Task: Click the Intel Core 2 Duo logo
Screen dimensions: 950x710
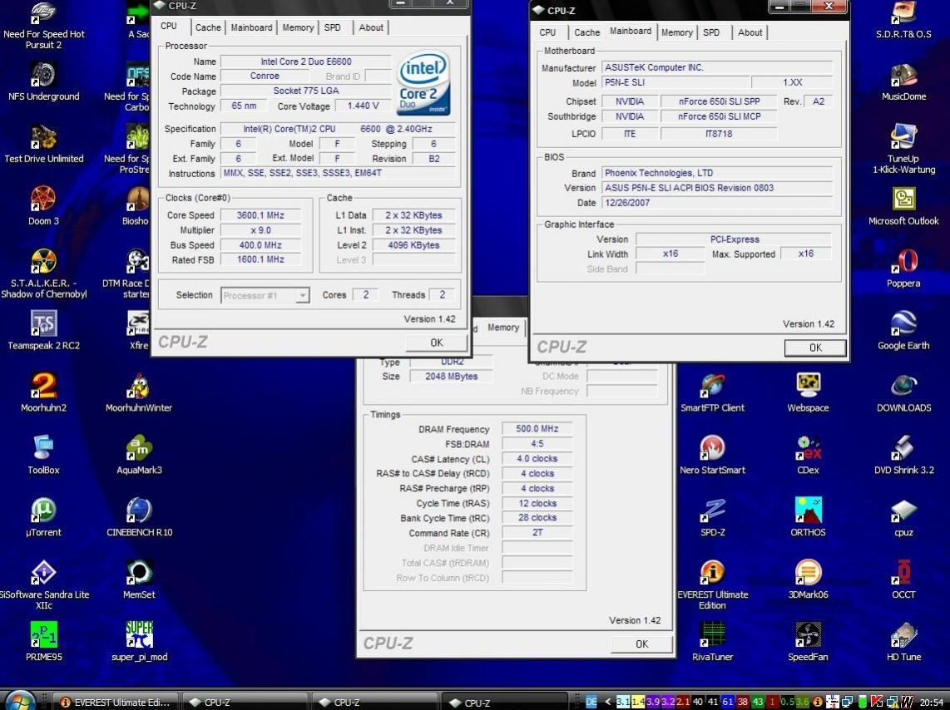Action: (x=423, y=83)
